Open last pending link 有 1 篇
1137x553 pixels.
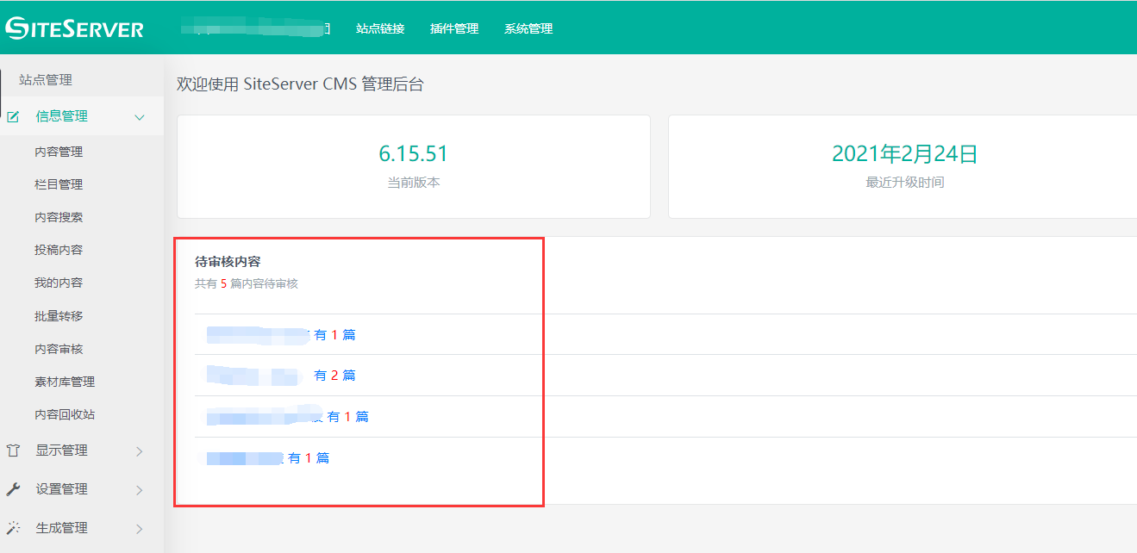point(309,458)
